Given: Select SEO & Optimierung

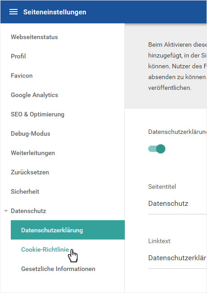Looking at the screenshot, I should pyautogui.click(x=38, y=114).
